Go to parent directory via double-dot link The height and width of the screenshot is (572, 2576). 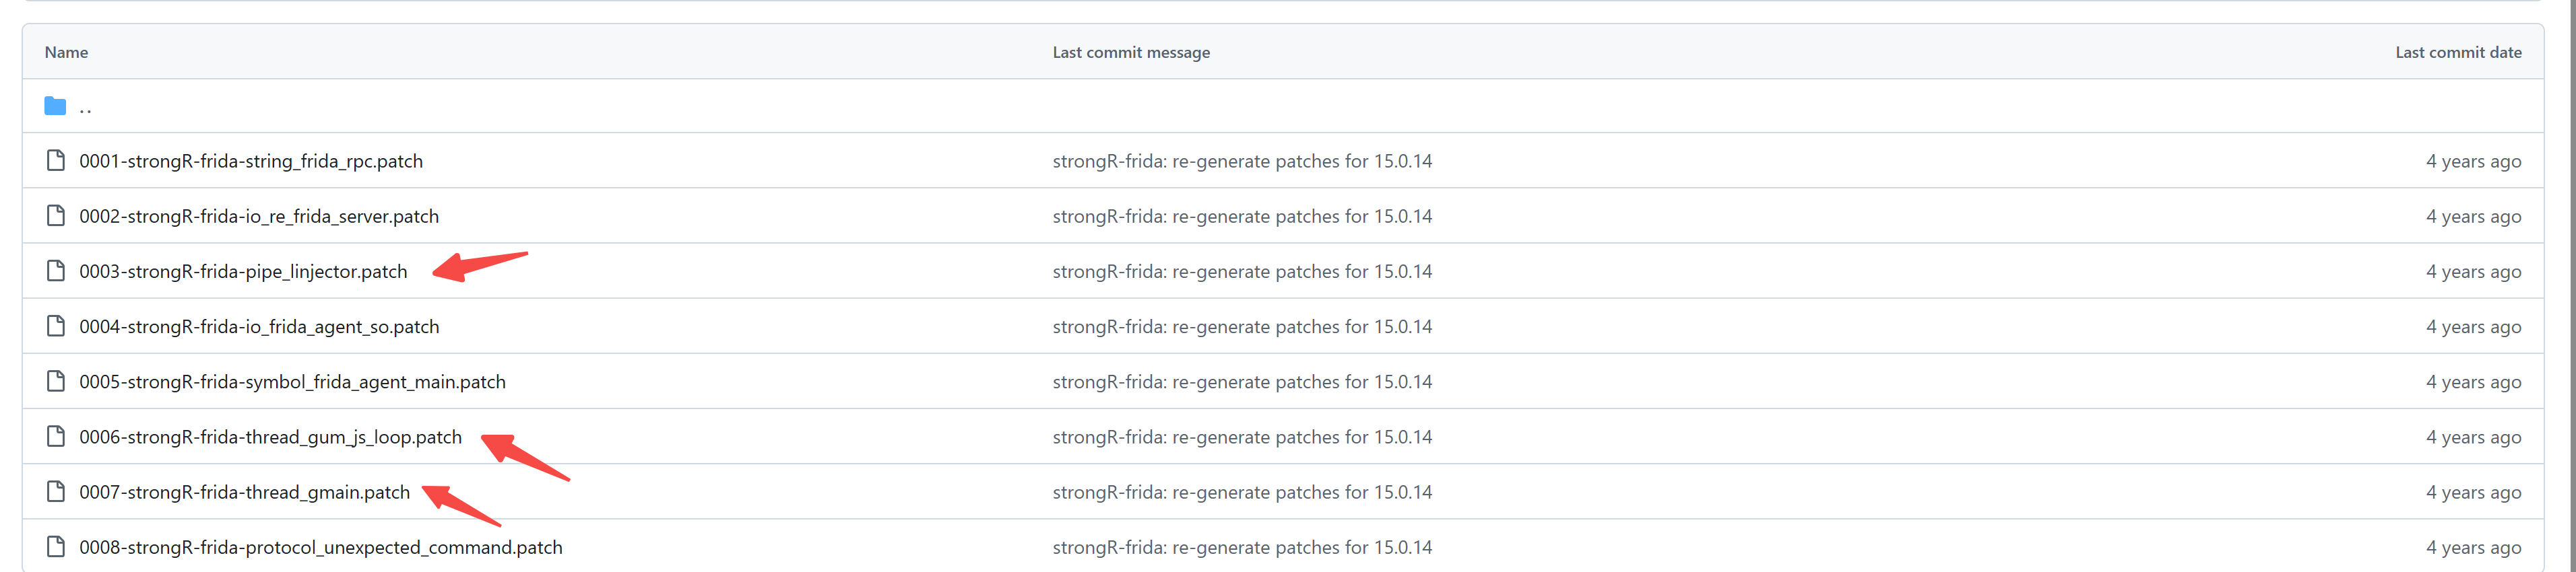pyautogui.click(x=85, y=107)
